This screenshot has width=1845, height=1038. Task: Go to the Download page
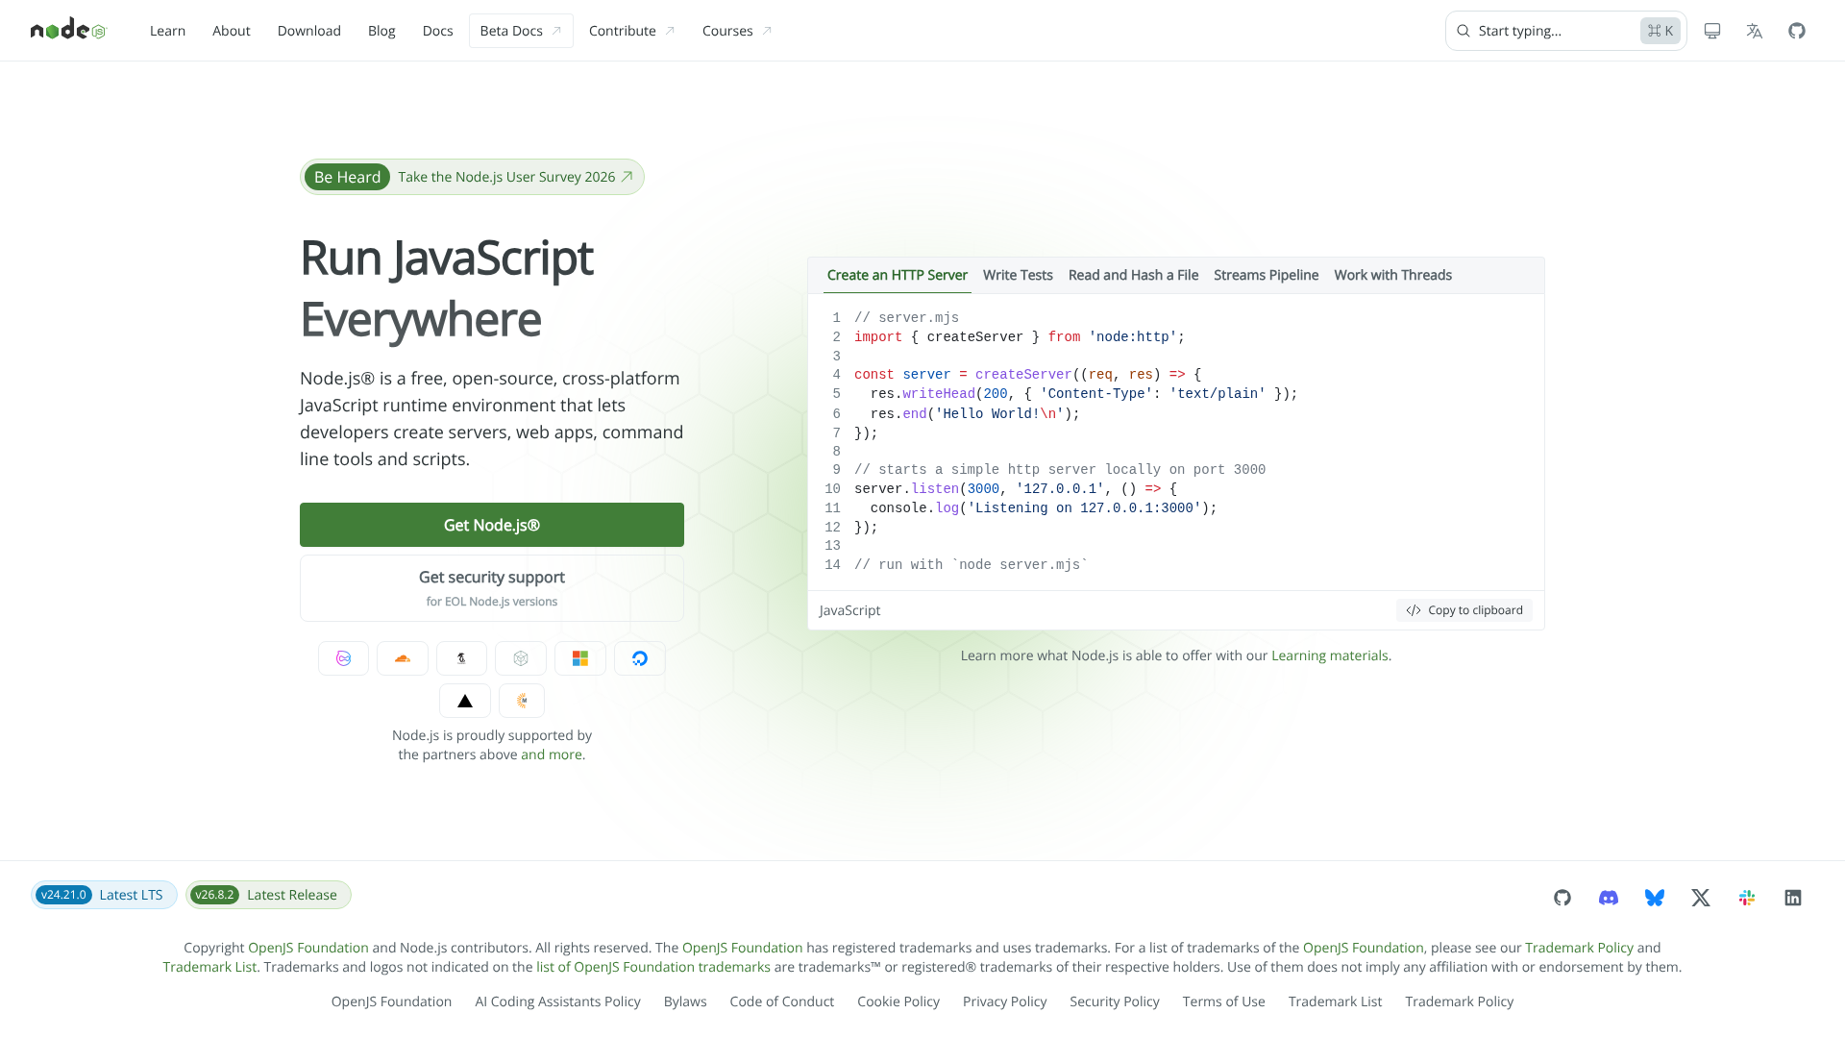click(x=309, y=31)
